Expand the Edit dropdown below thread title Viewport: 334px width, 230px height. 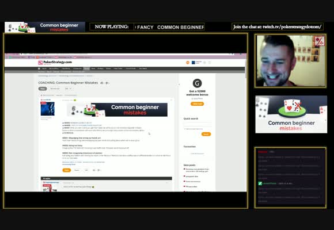[68, 89]
